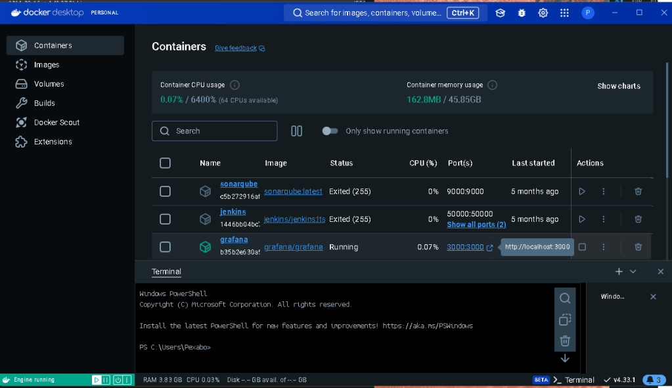Select all containers header checkbox

pos(165,163)
